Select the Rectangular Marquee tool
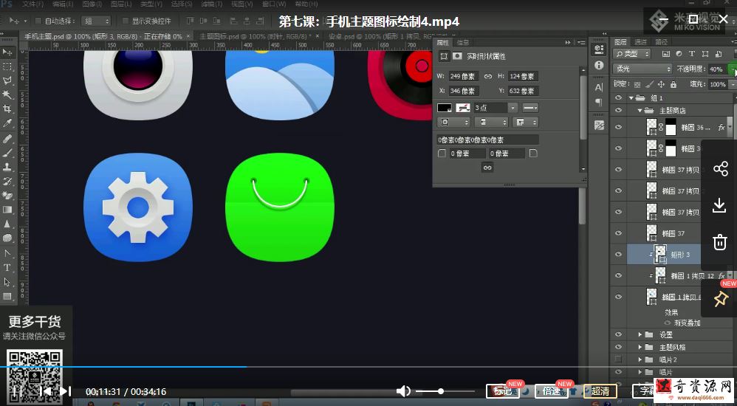 [x=7, y=66]
